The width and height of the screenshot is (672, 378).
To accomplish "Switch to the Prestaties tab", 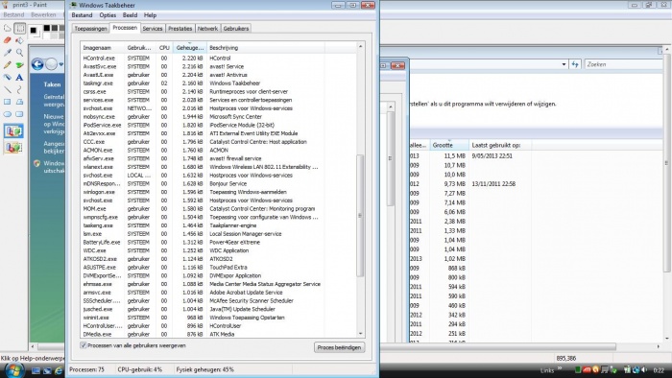I will (180, 29).
